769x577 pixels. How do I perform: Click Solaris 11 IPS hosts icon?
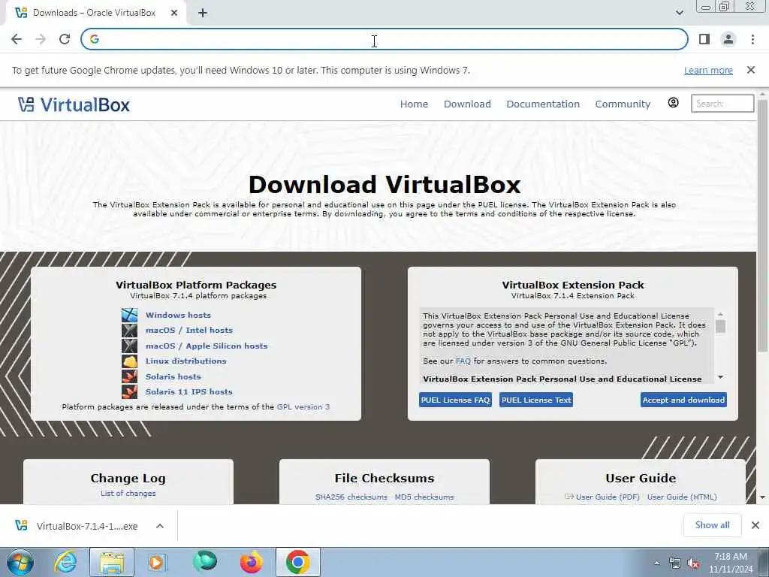coord(129,391)
